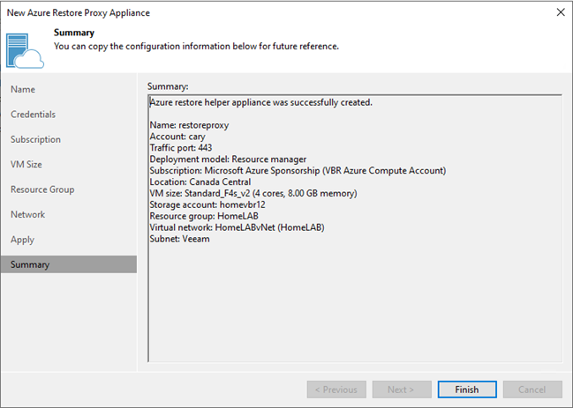573x408 pixels.
Task: Click the 'Traffic port: 443' line
Action: coord(181,148)
